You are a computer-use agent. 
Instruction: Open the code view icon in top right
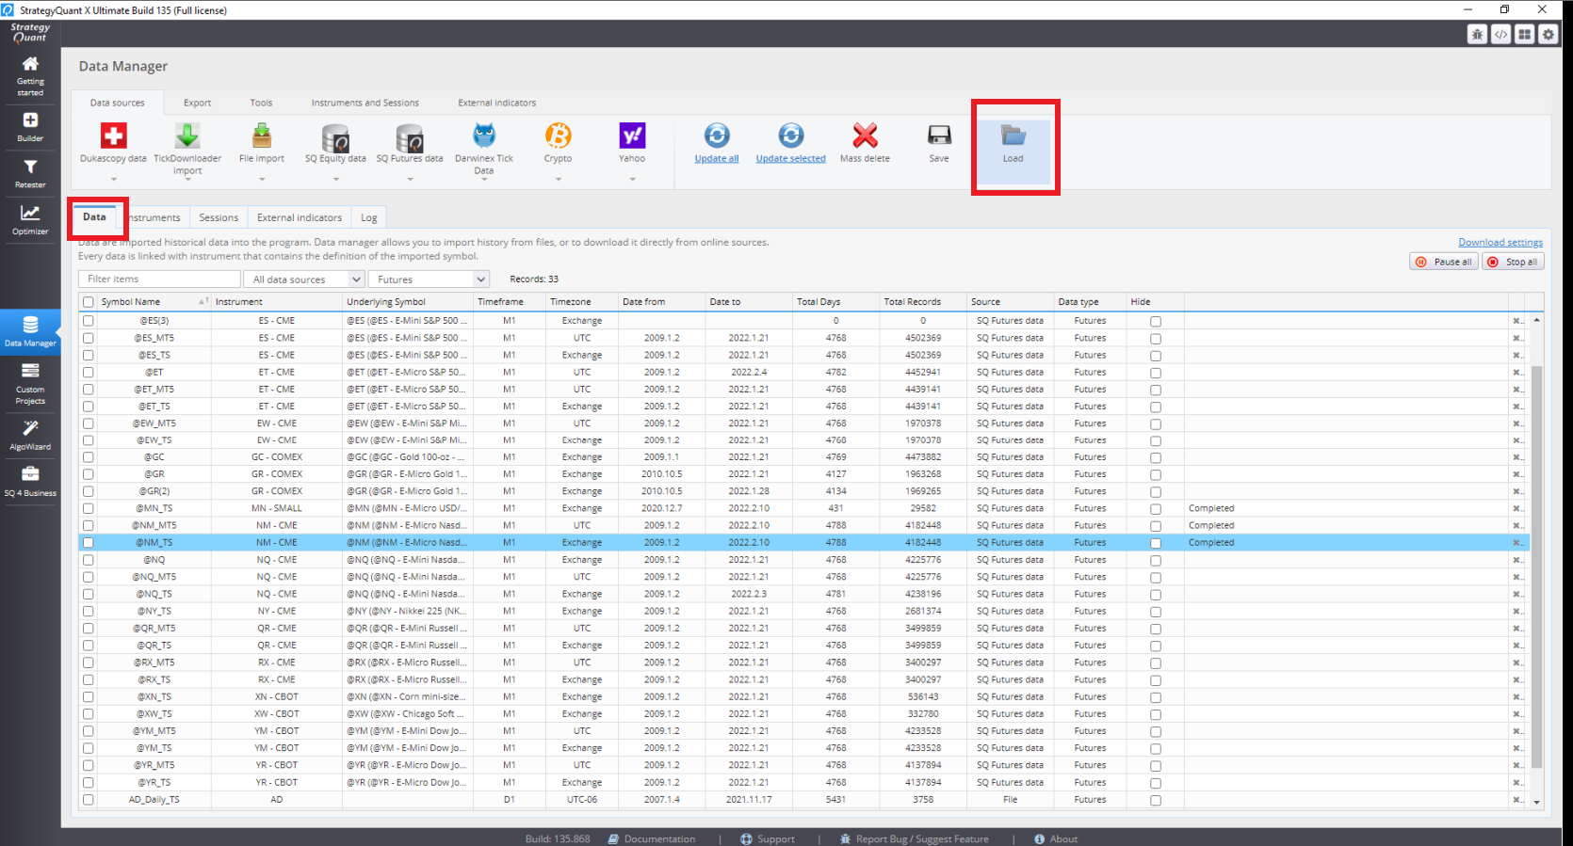[1501, 34]
